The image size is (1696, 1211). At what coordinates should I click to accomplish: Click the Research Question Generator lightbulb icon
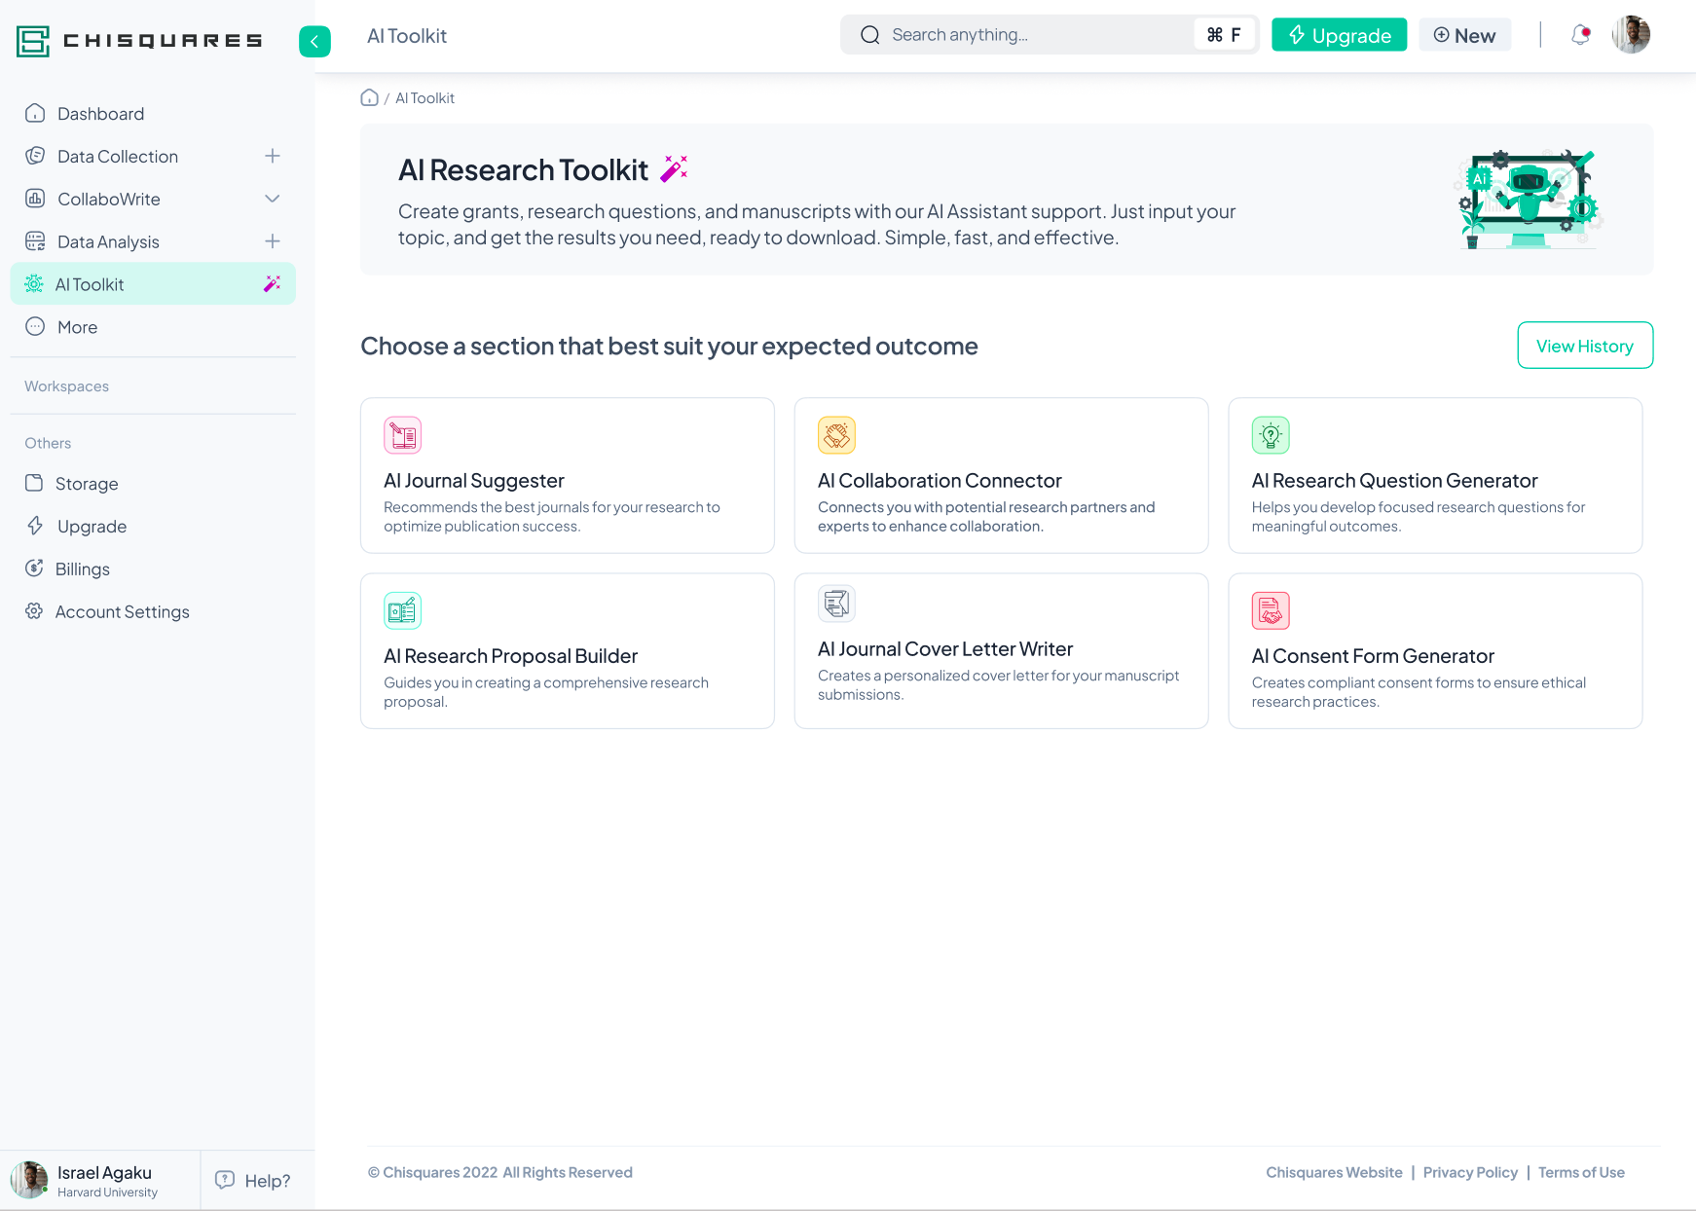[x=1271, y=435]
